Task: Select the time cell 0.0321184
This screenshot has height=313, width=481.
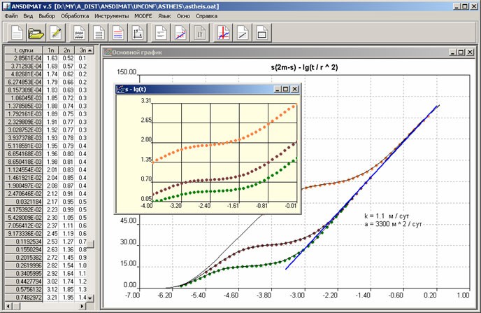Action: [x=24, y=202]
